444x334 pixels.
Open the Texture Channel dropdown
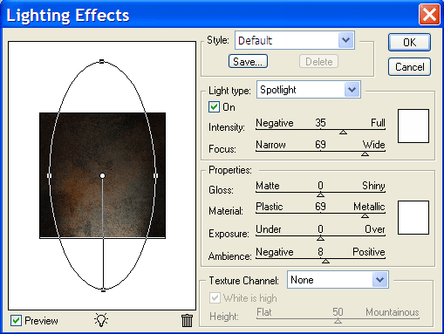point(338,280)
